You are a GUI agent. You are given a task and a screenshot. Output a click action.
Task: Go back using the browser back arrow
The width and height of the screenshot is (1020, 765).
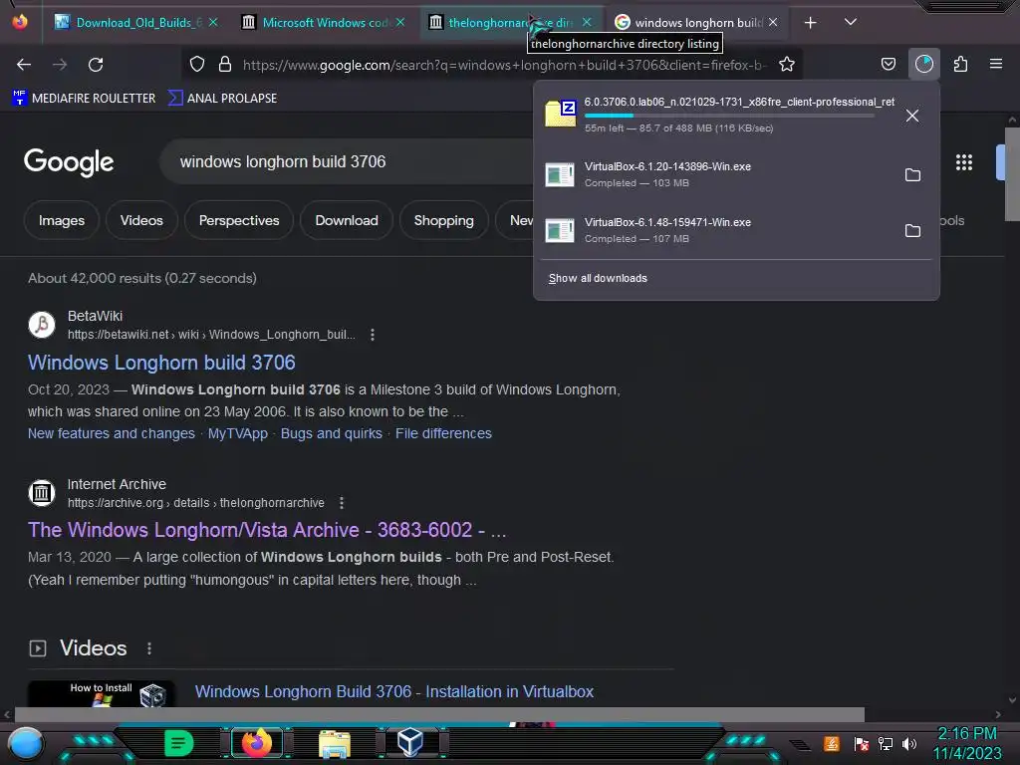pos(24,65)
